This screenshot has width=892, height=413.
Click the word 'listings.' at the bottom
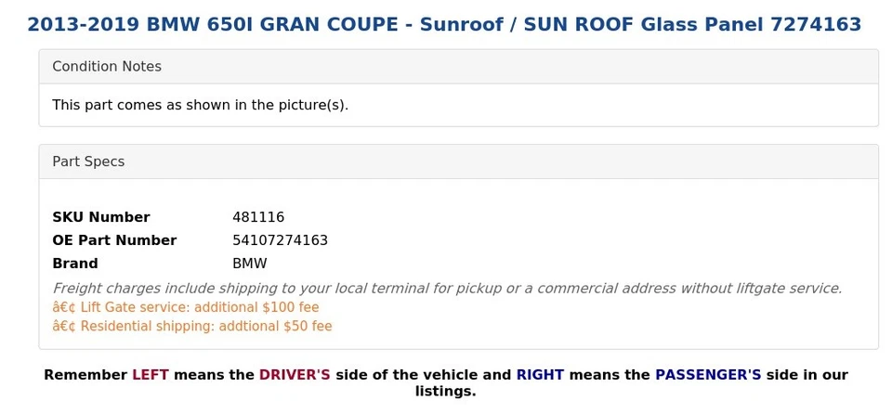point(445,392)
